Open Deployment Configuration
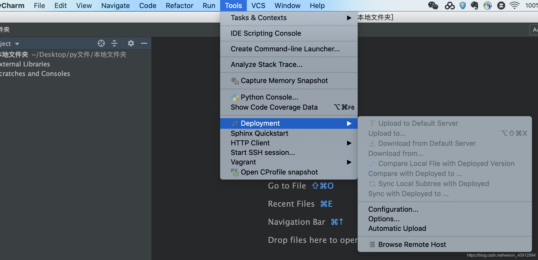Screen dimensions: 538x260 [445, 209]
